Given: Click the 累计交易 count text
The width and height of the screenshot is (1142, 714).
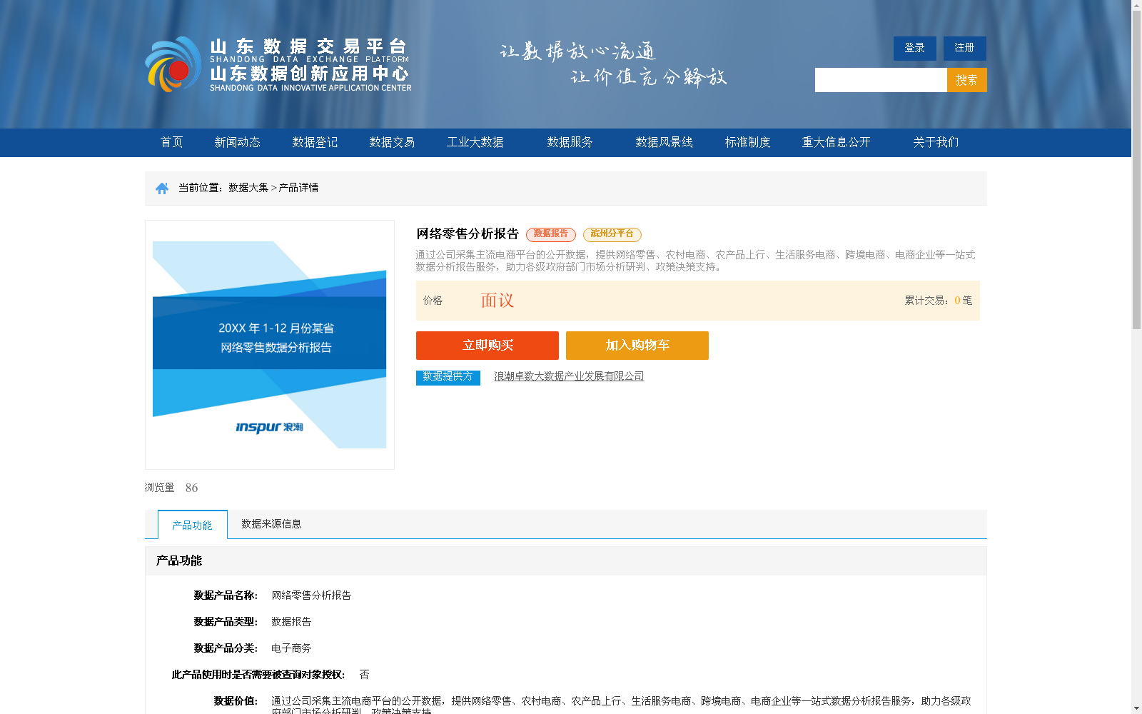Looking at the screenshot, I should [939, 301].
